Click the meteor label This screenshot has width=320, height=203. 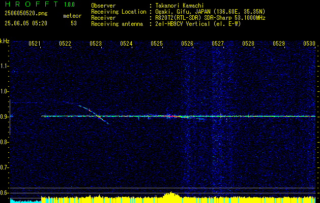(x=72, y=16)
